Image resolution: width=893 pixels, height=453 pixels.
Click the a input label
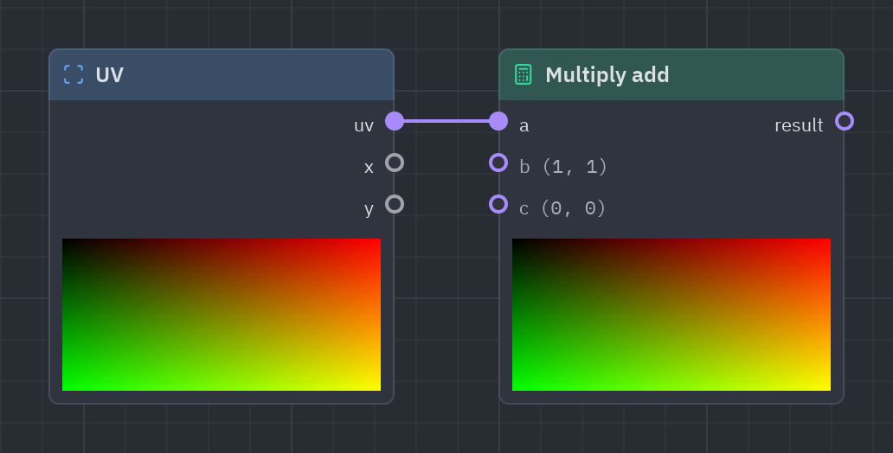click(524, 125)
